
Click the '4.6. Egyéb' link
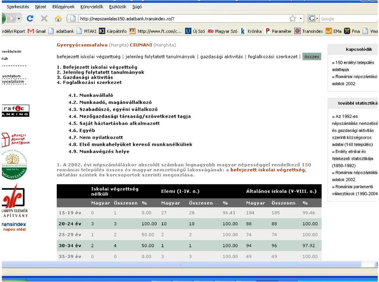click(x=82, y=130)
